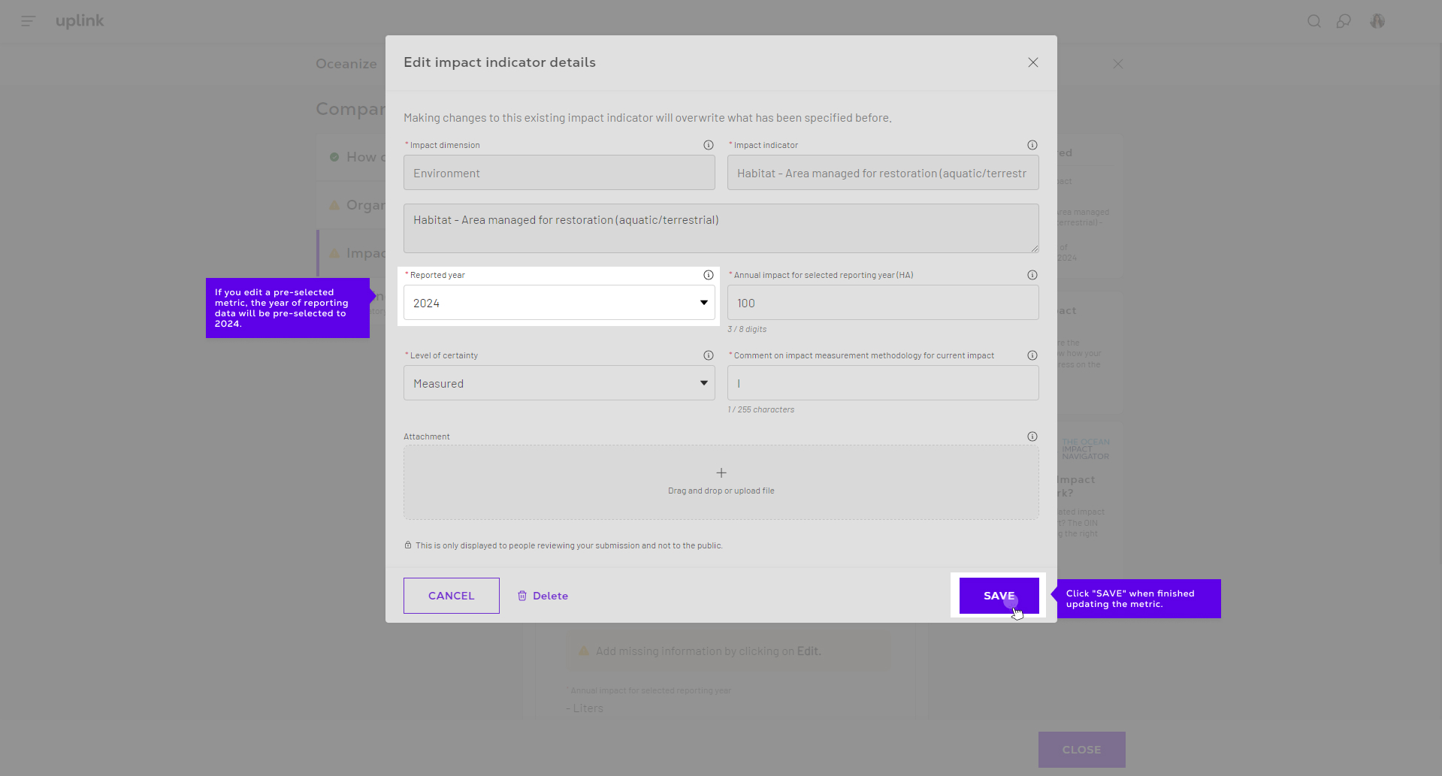This screenshot has width=1442, height=776.
Task: Click info icon next to Impact dimension
Action: (708, 145)
